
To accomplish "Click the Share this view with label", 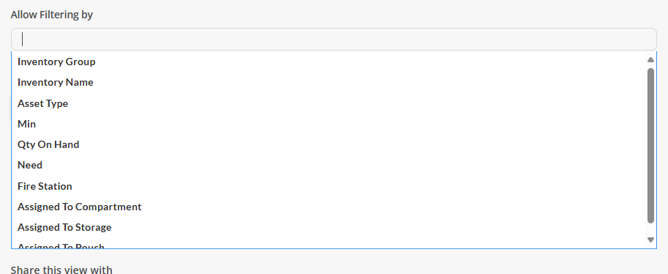I will pyautogui.click(x=62, y=270).
